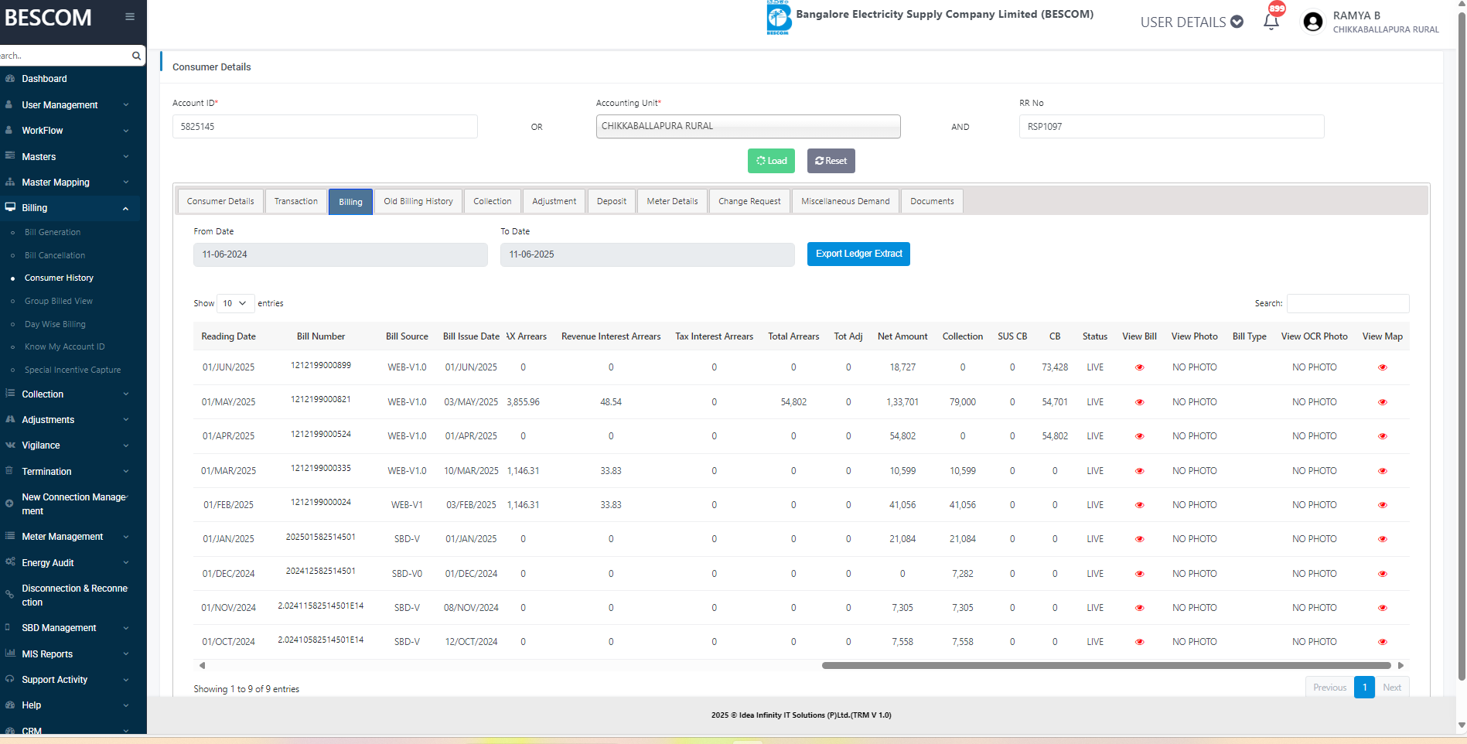Click the RR No input field

click(x=1172, y=127)
